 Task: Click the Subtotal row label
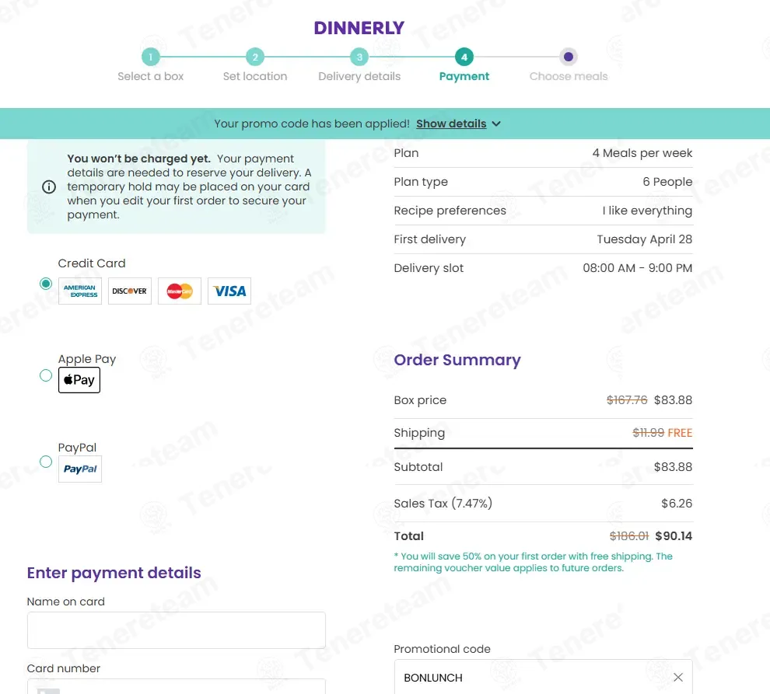[x=418, y=467]
